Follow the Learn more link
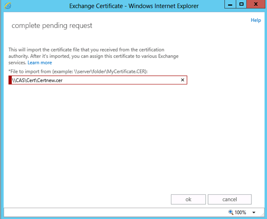The image size is (267, 219). (40, 63)
